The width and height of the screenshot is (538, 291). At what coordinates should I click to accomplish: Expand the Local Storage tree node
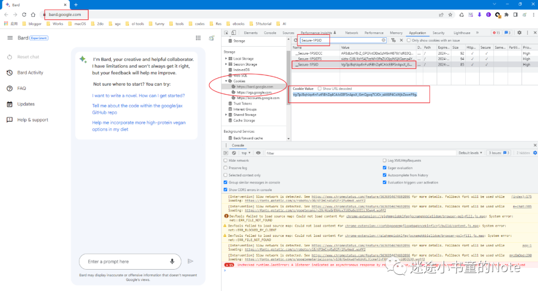click(x=226, y=59)
